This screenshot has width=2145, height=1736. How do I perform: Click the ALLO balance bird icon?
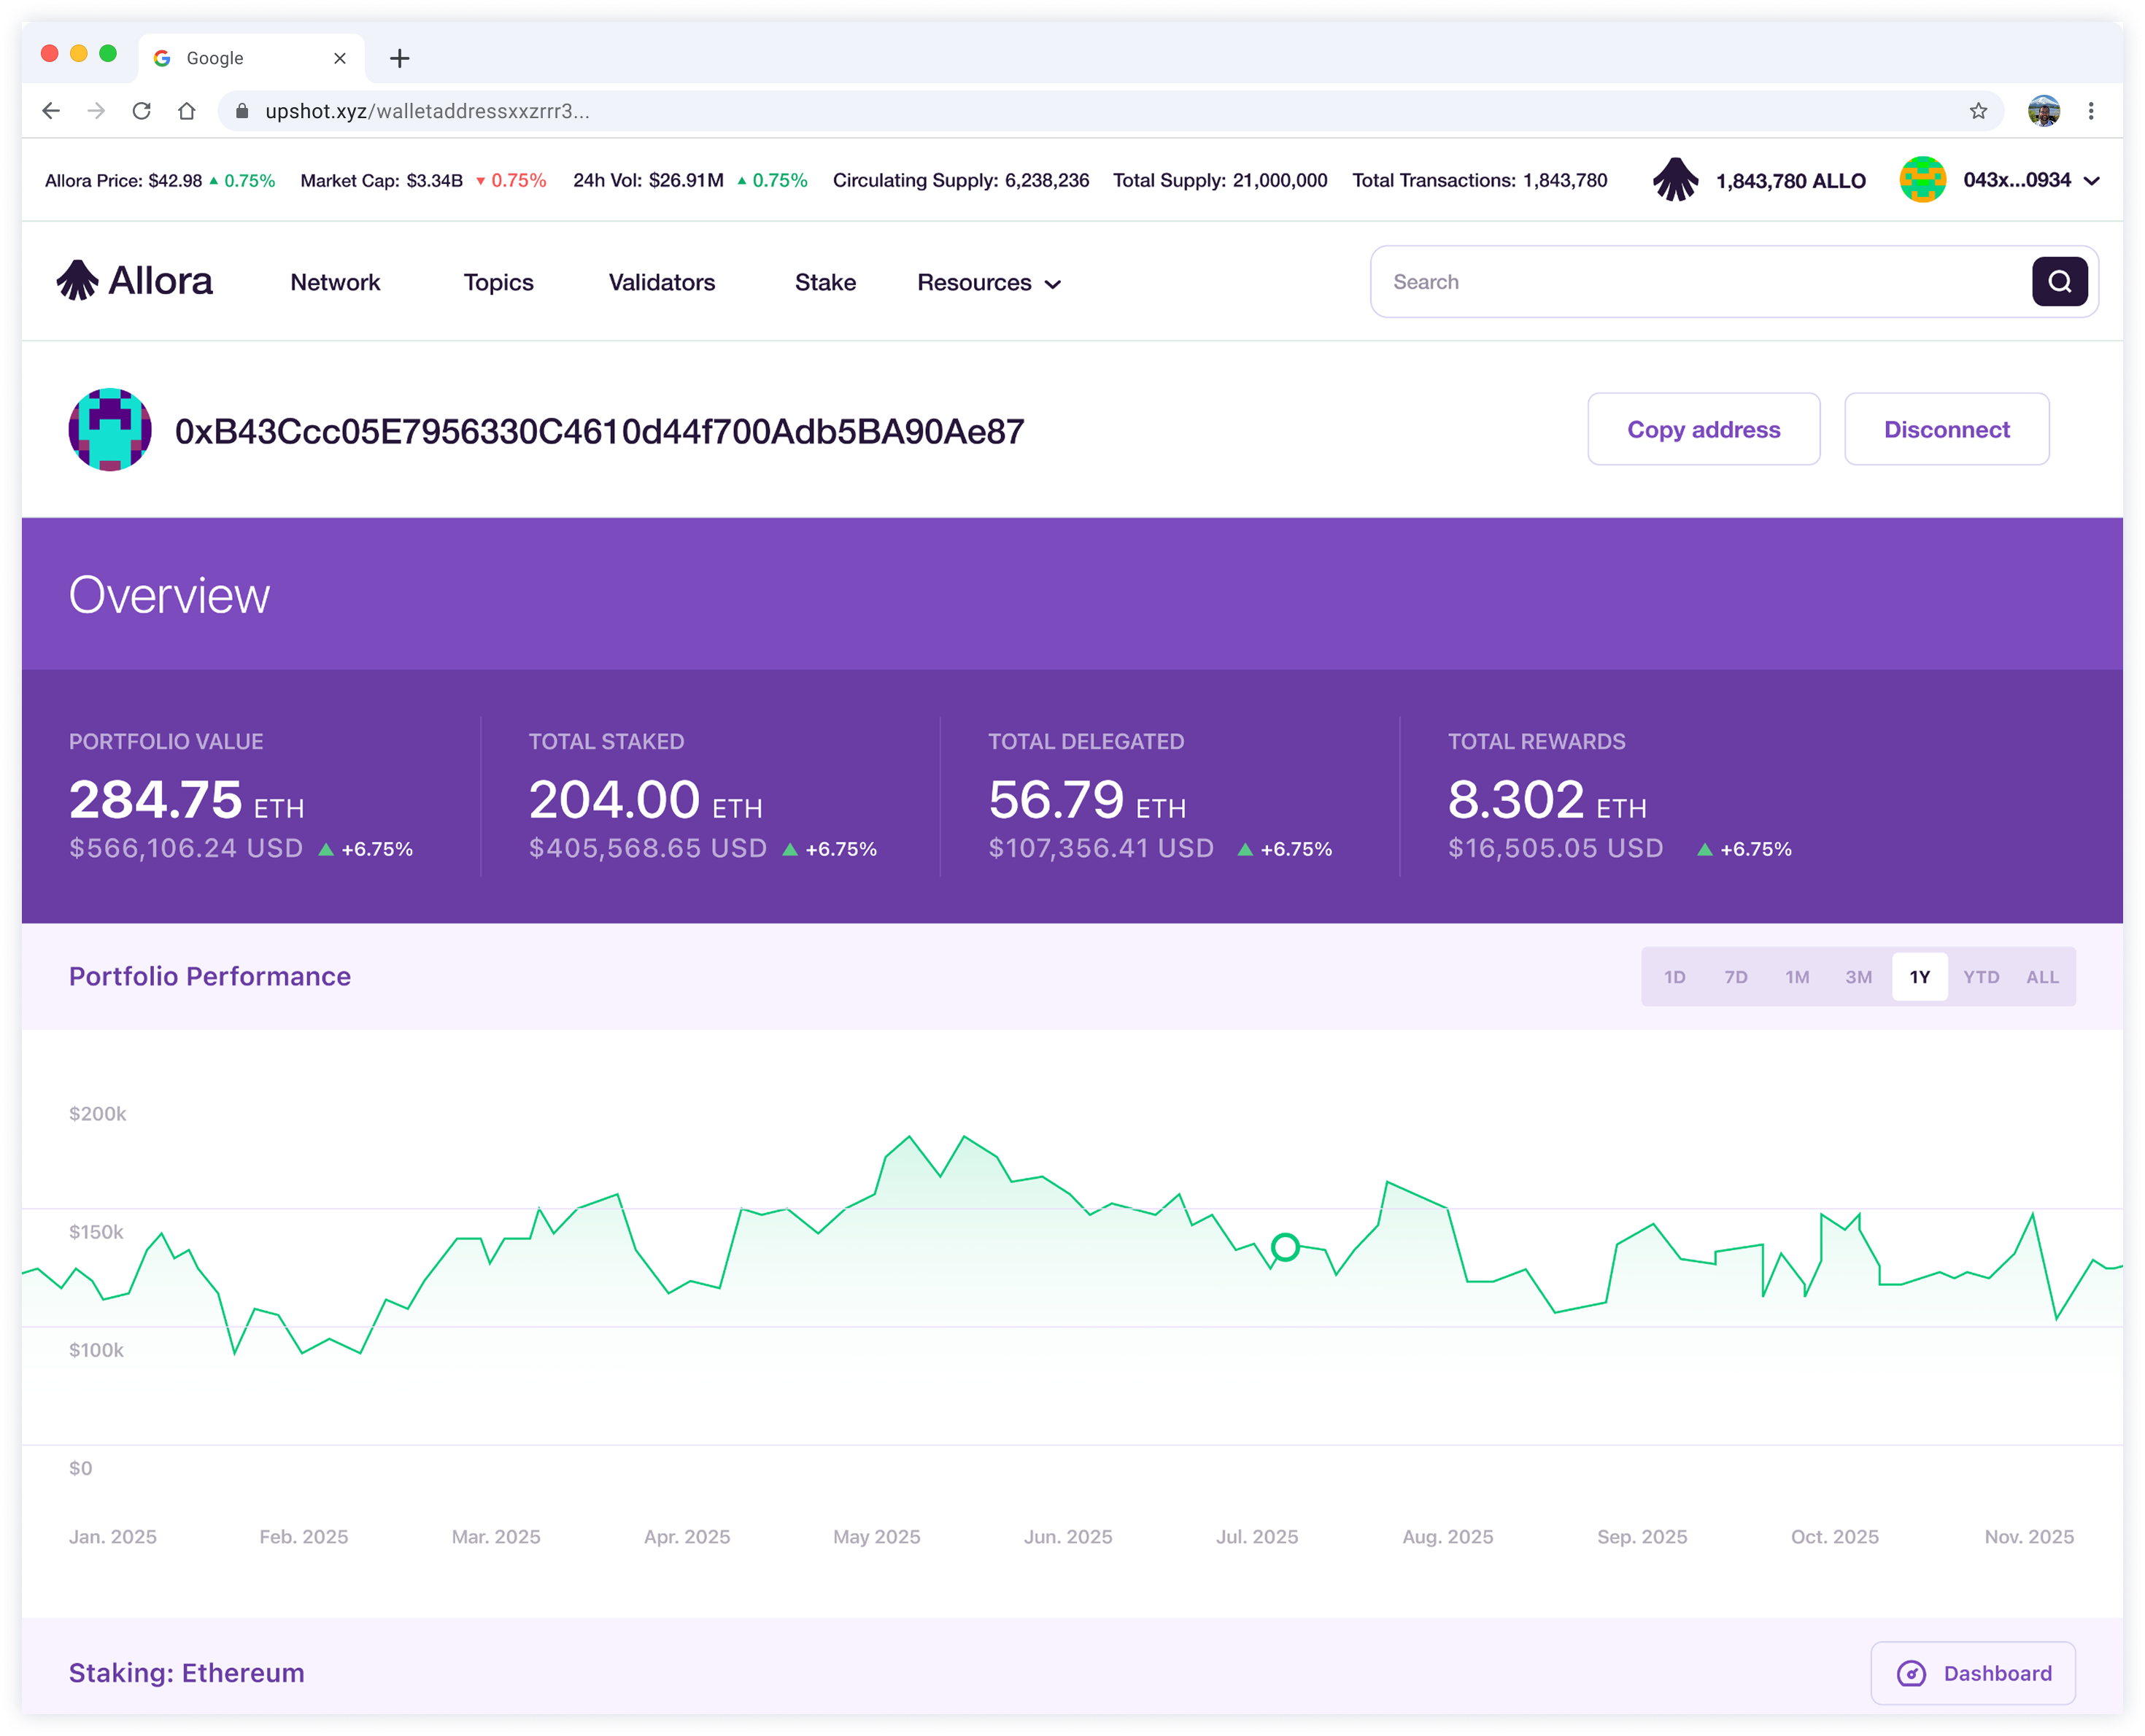coord(1675,180)
